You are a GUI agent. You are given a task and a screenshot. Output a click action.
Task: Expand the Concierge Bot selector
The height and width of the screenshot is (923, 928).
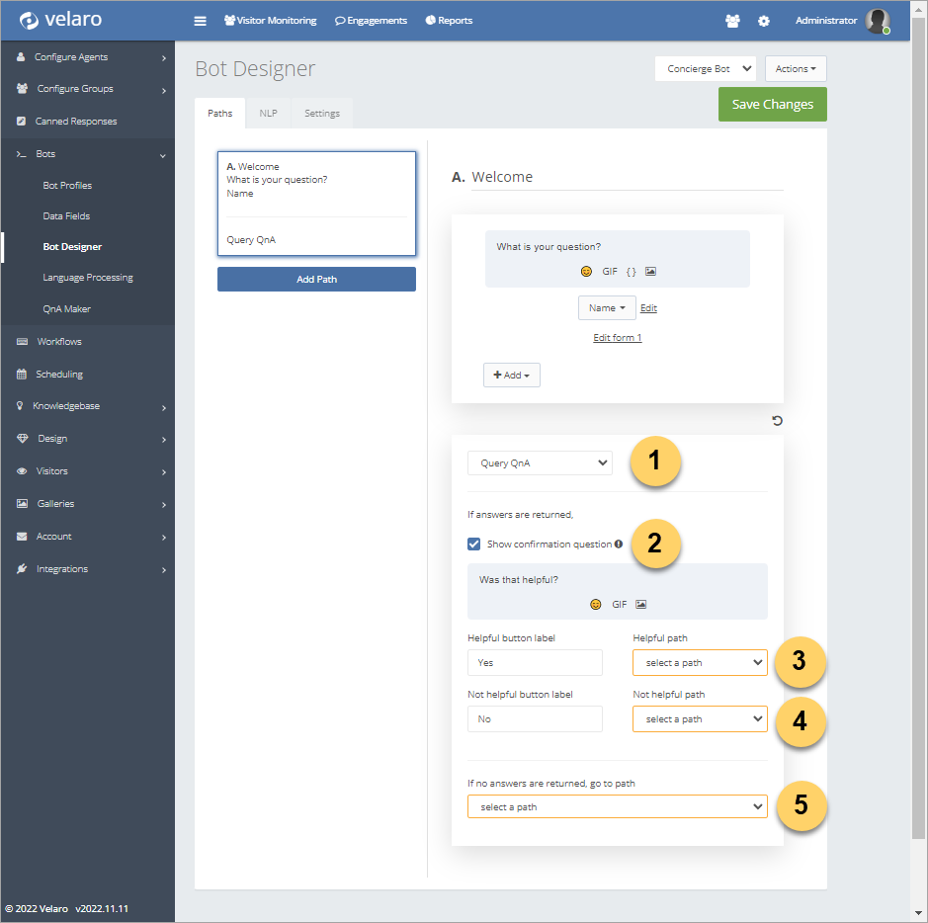click(706, 69)
